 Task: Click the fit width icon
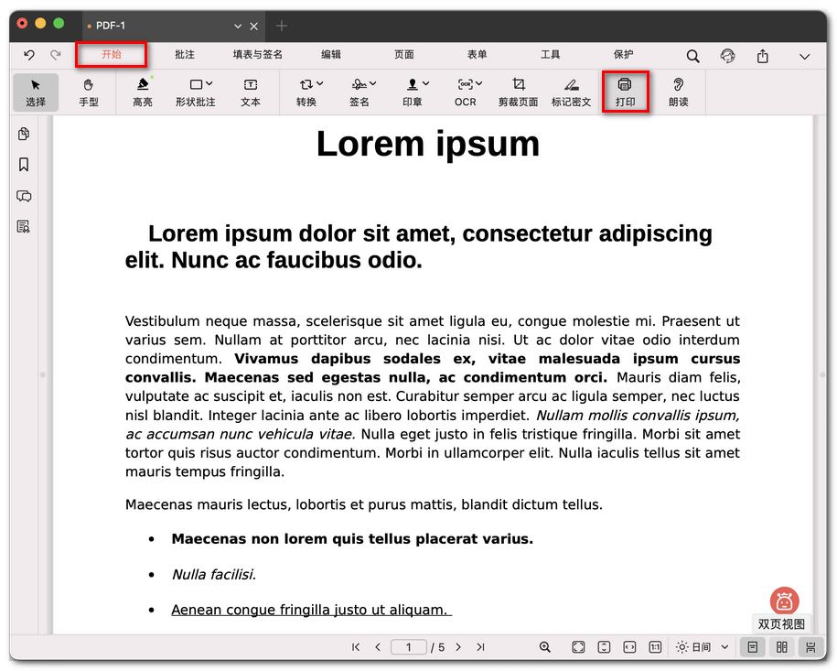coord(629,647)
